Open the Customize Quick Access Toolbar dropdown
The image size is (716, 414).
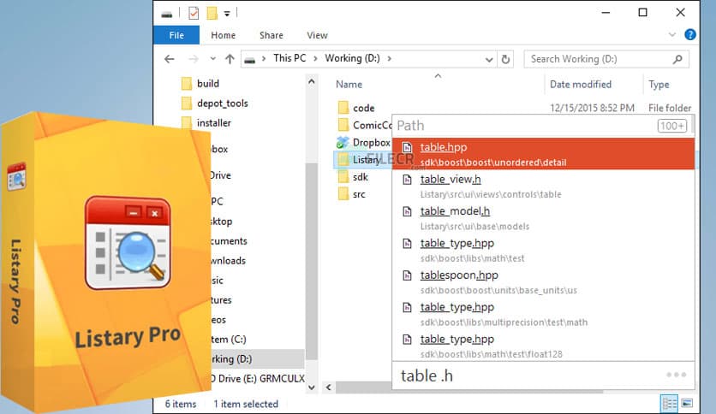pos(227,14)
